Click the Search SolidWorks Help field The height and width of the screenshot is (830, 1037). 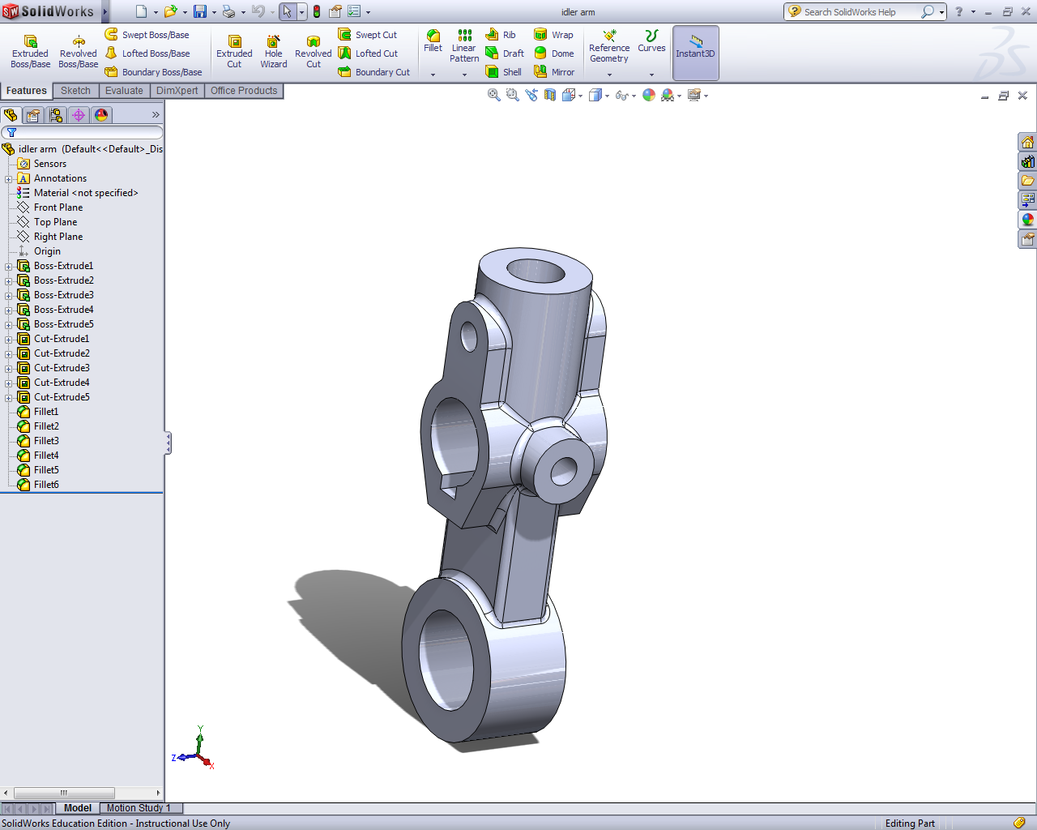(x=860, y=12)
